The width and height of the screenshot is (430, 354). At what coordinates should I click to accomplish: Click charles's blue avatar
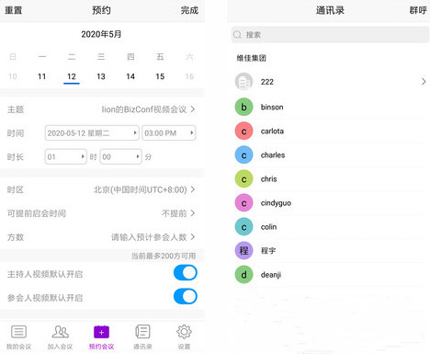tap(243, 154)
